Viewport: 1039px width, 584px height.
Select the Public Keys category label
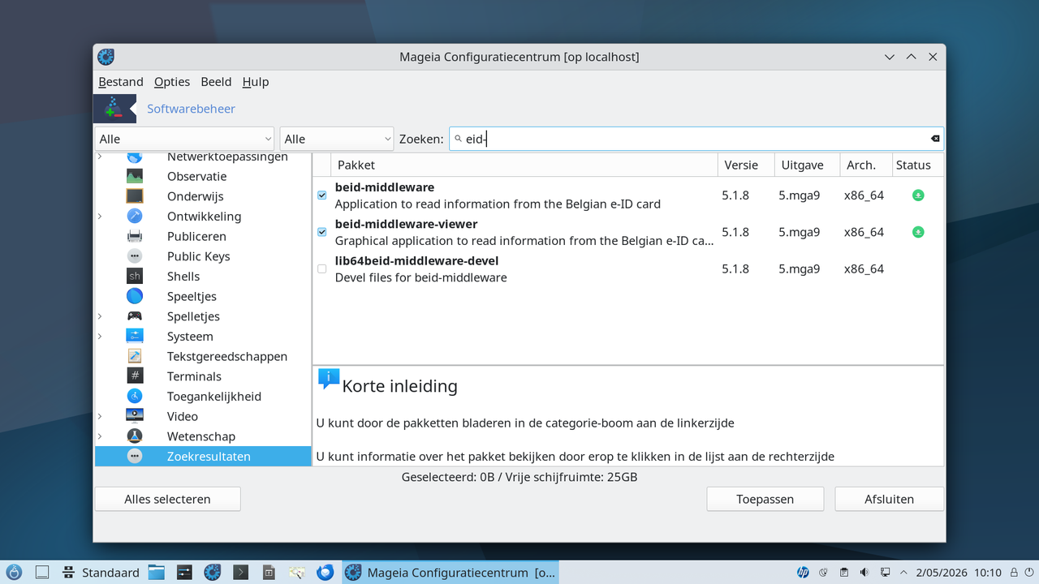199,256
